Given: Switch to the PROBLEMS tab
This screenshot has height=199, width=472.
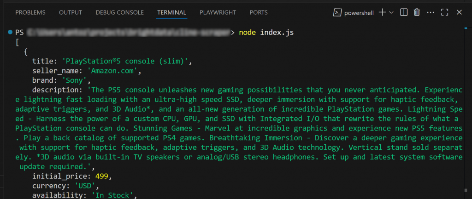Looking at the screenshot, I should pyautogui.click(x=30, y=12).
